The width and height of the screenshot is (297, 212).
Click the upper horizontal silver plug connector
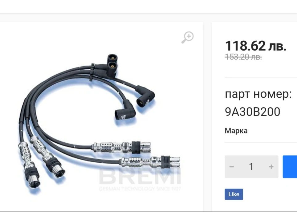(121, 147)
